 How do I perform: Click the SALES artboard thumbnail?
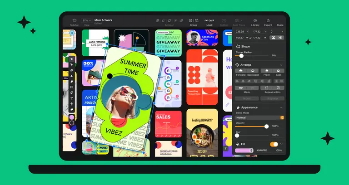coord(168,124)
